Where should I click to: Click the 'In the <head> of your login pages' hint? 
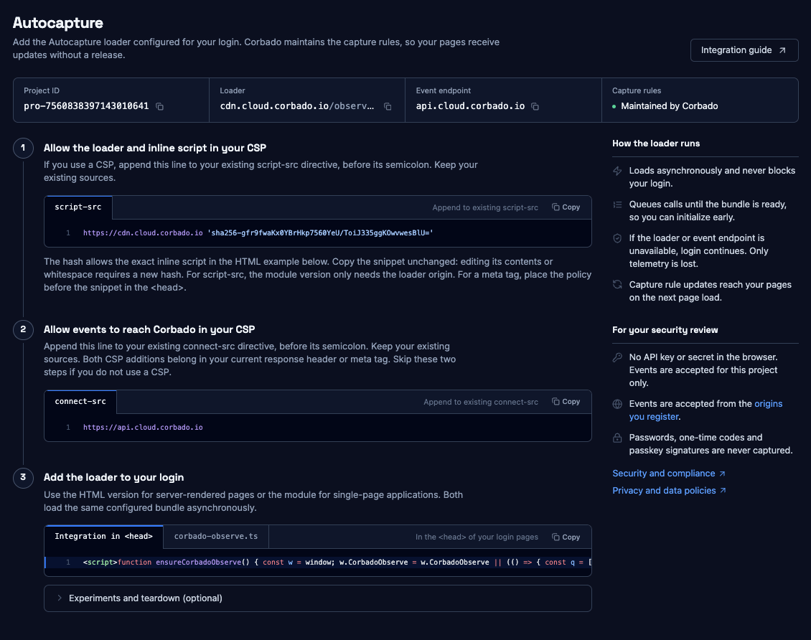tap(477, 537)
